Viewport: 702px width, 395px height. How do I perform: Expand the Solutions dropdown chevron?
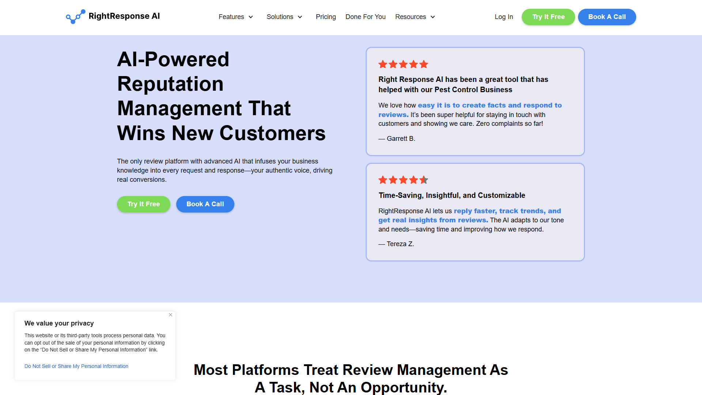click(300, 17)
